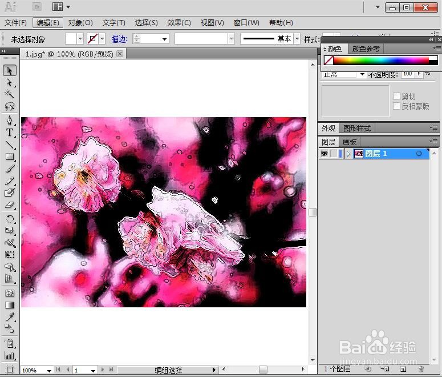442x377 pixels.
Task: Close the 1.jpg document tab
Action: click(x=120, y=53)
